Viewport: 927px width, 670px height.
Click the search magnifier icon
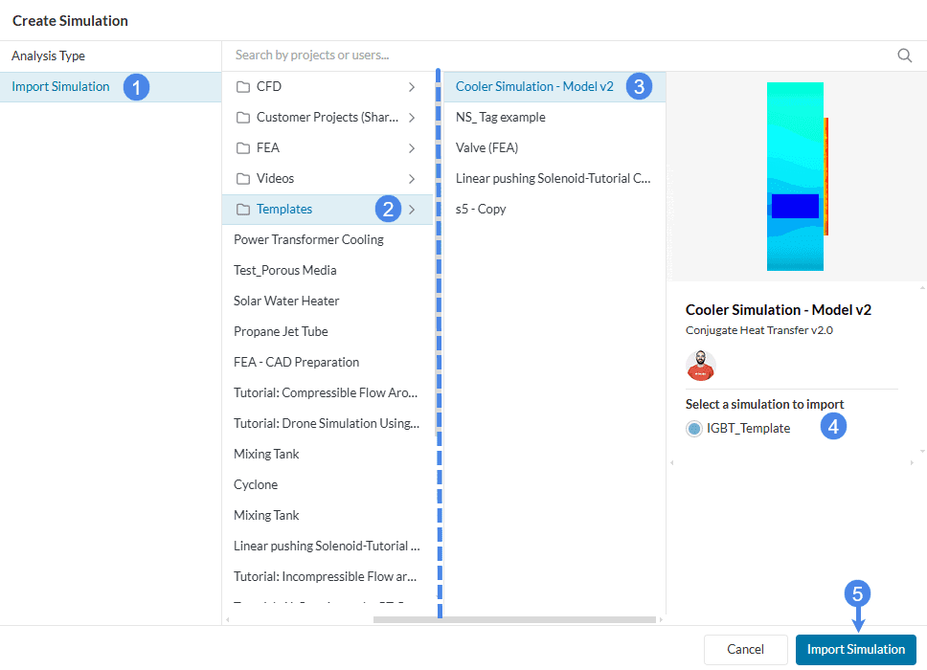(904, 56)
